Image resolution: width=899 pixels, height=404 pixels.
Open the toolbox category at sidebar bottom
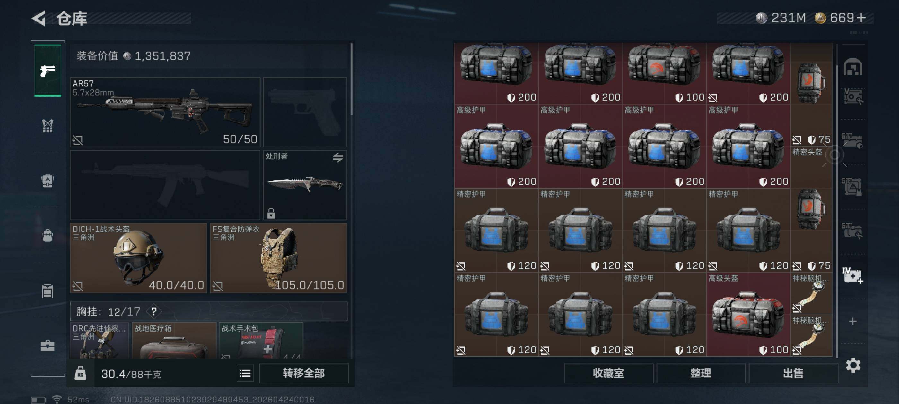point(48,345)
